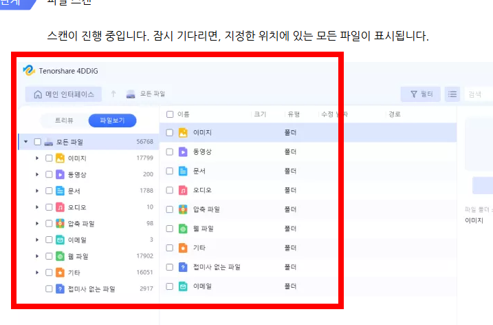
Task: Click the drive icon beside 모든 파일 breadcrumb
Action: click(x=131, y=94)
